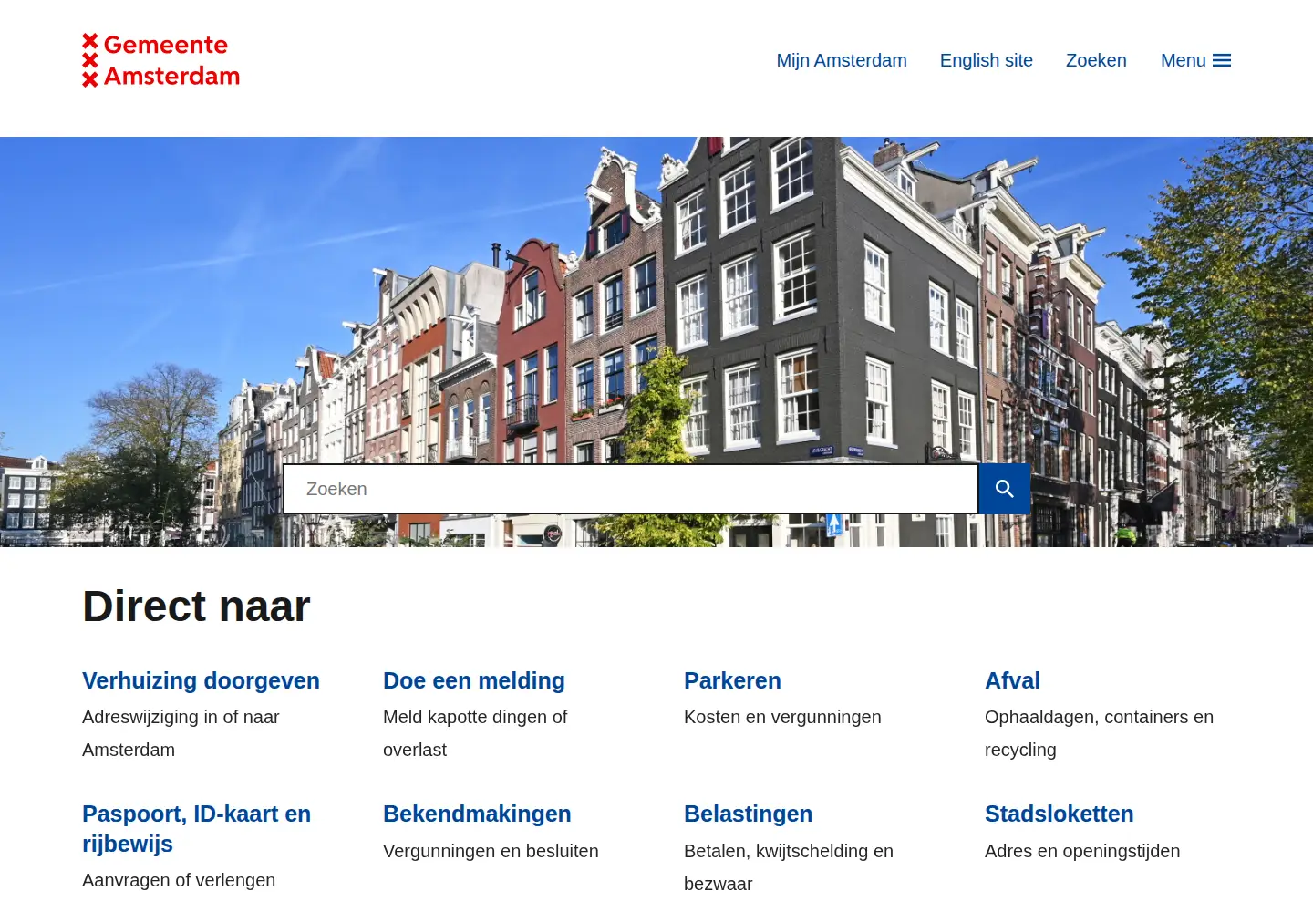The width and height of the screenshot is (1313, 912).
Task: Click text "Adres en openingstijden"
Action: click(1082, 851)
